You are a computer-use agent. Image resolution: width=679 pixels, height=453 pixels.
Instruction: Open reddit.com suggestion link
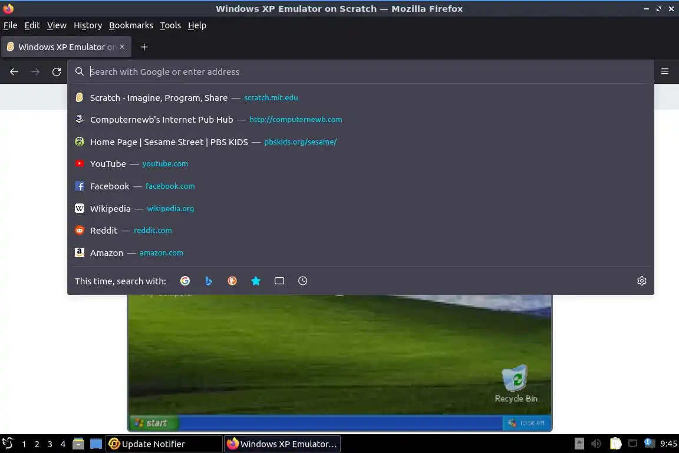point(153,231)
